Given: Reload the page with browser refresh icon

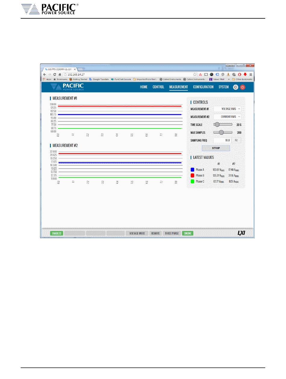Looking at the screenshot, I should click(x=55, y=74).
